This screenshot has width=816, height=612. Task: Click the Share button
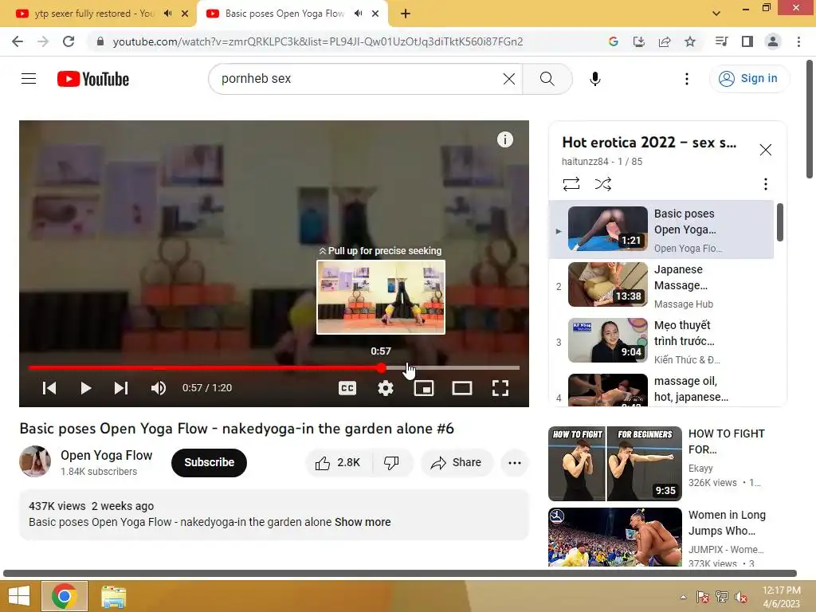click(456, 462)
